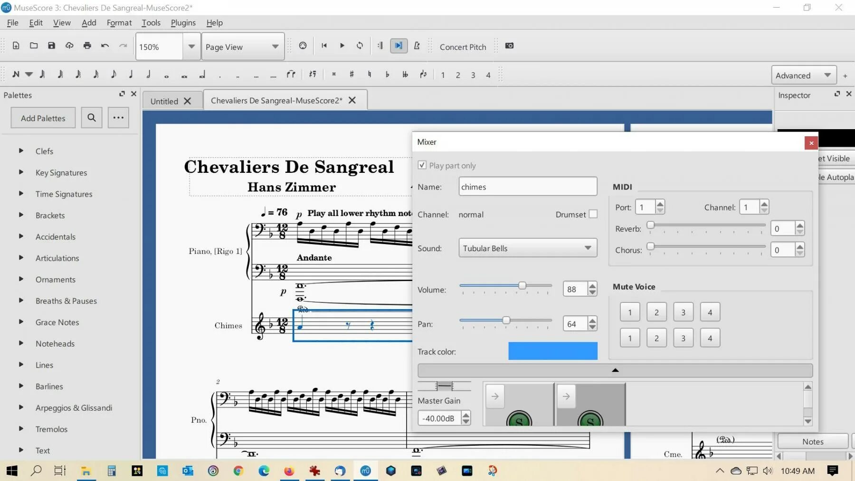Toggle note input mode with the N button
The width and height of the screenshot is (855, 481).
coord(16,75)
